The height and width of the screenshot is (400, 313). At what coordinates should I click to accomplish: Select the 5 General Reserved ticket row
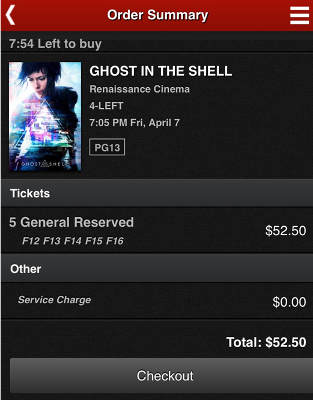click(156, 230)
